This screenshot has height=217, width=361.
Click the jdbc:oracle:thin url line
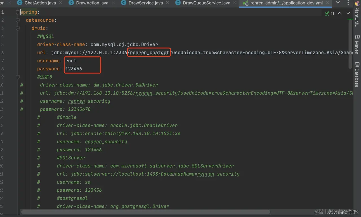[x=118, y=134]
